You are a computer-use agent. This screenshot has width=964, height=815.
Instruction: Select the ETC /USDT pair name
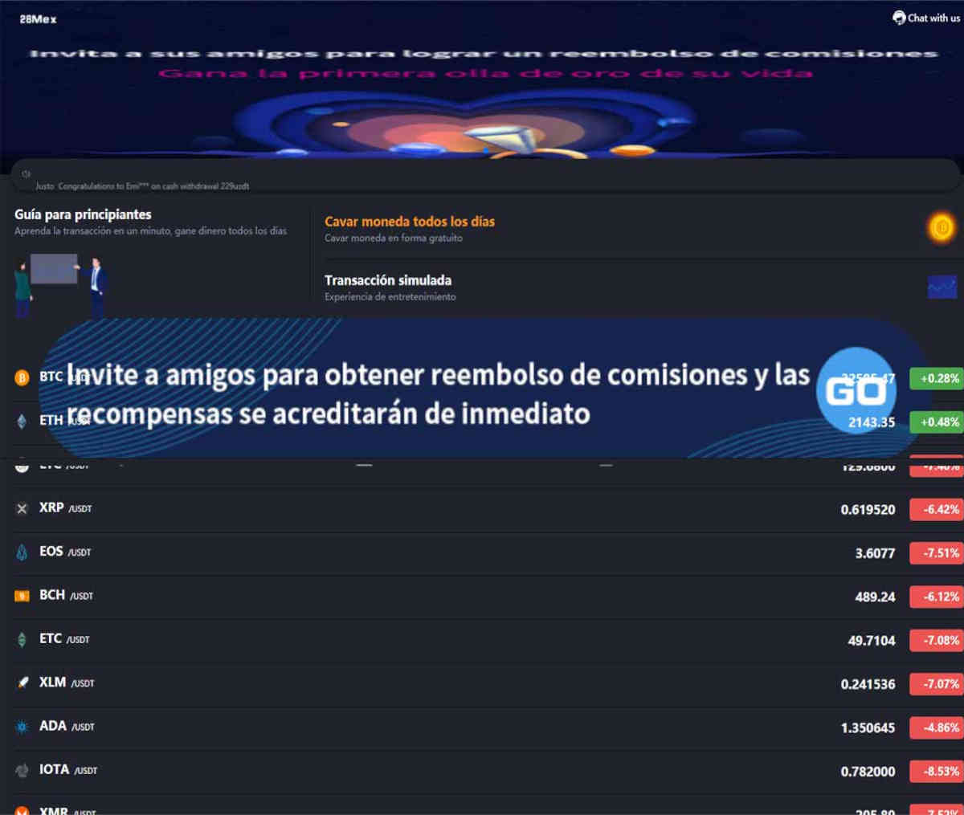tap(64, 638)
